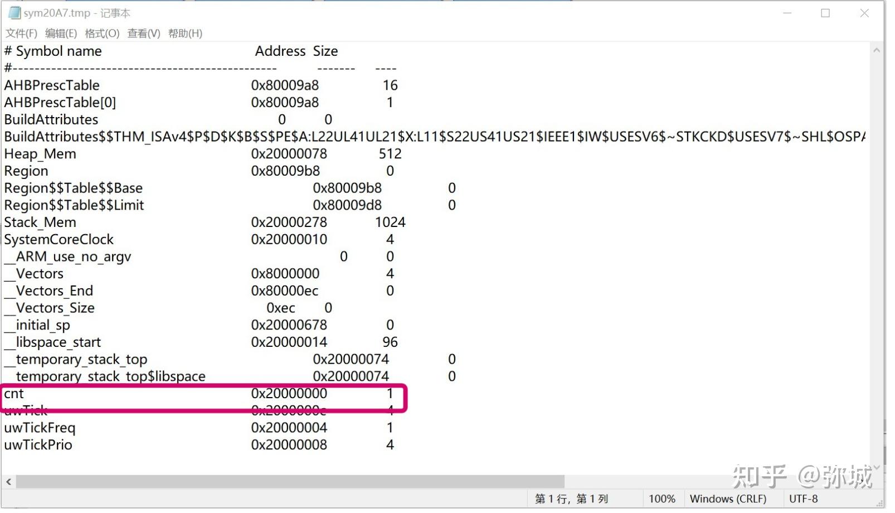The height and width of the screenshot is (513, 895).
Task: Click the '# Symbol name' header text
Action: [x=53, y=51]
